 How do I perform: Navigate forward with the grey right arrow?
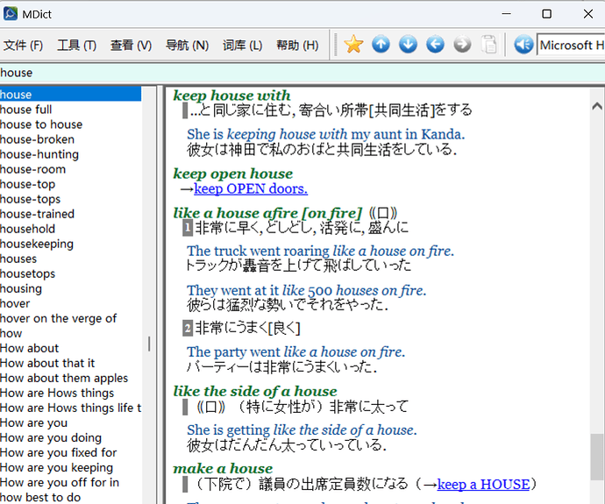(462, 45)
